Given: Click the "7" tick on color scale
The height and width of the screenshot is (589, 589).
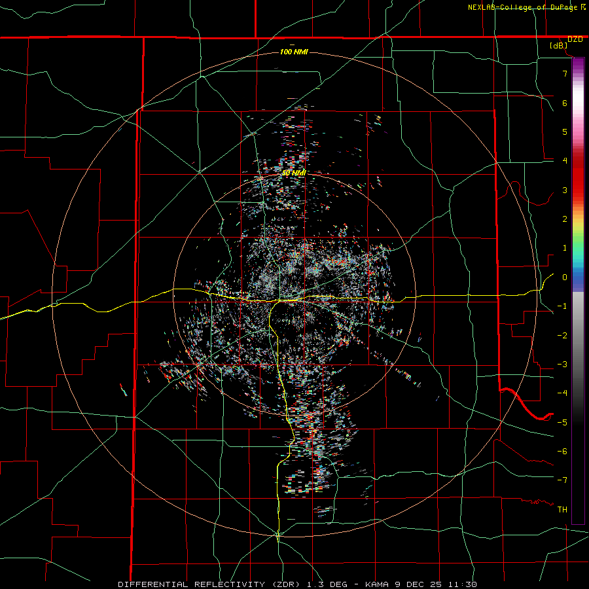Looking at the screenshot, I should point(565,73).
